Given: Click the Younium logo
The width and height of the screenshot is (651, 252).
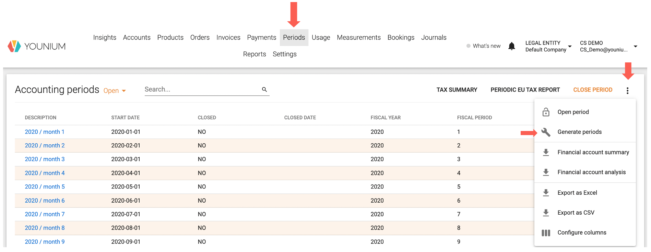Looking at the screenshot, I should (36, 46).
